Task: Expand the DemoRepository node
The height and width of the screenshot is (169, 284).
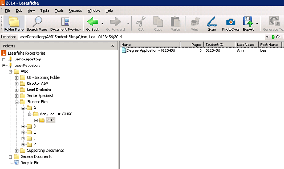Action: (x=4, y=60)
